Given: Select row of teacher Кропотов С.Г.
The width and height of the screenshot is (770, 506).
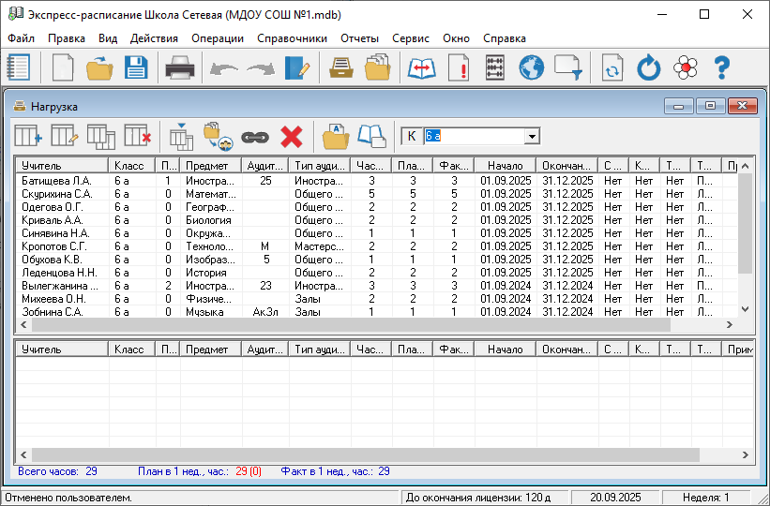Looking at the screenshot, I should [377, 246].
